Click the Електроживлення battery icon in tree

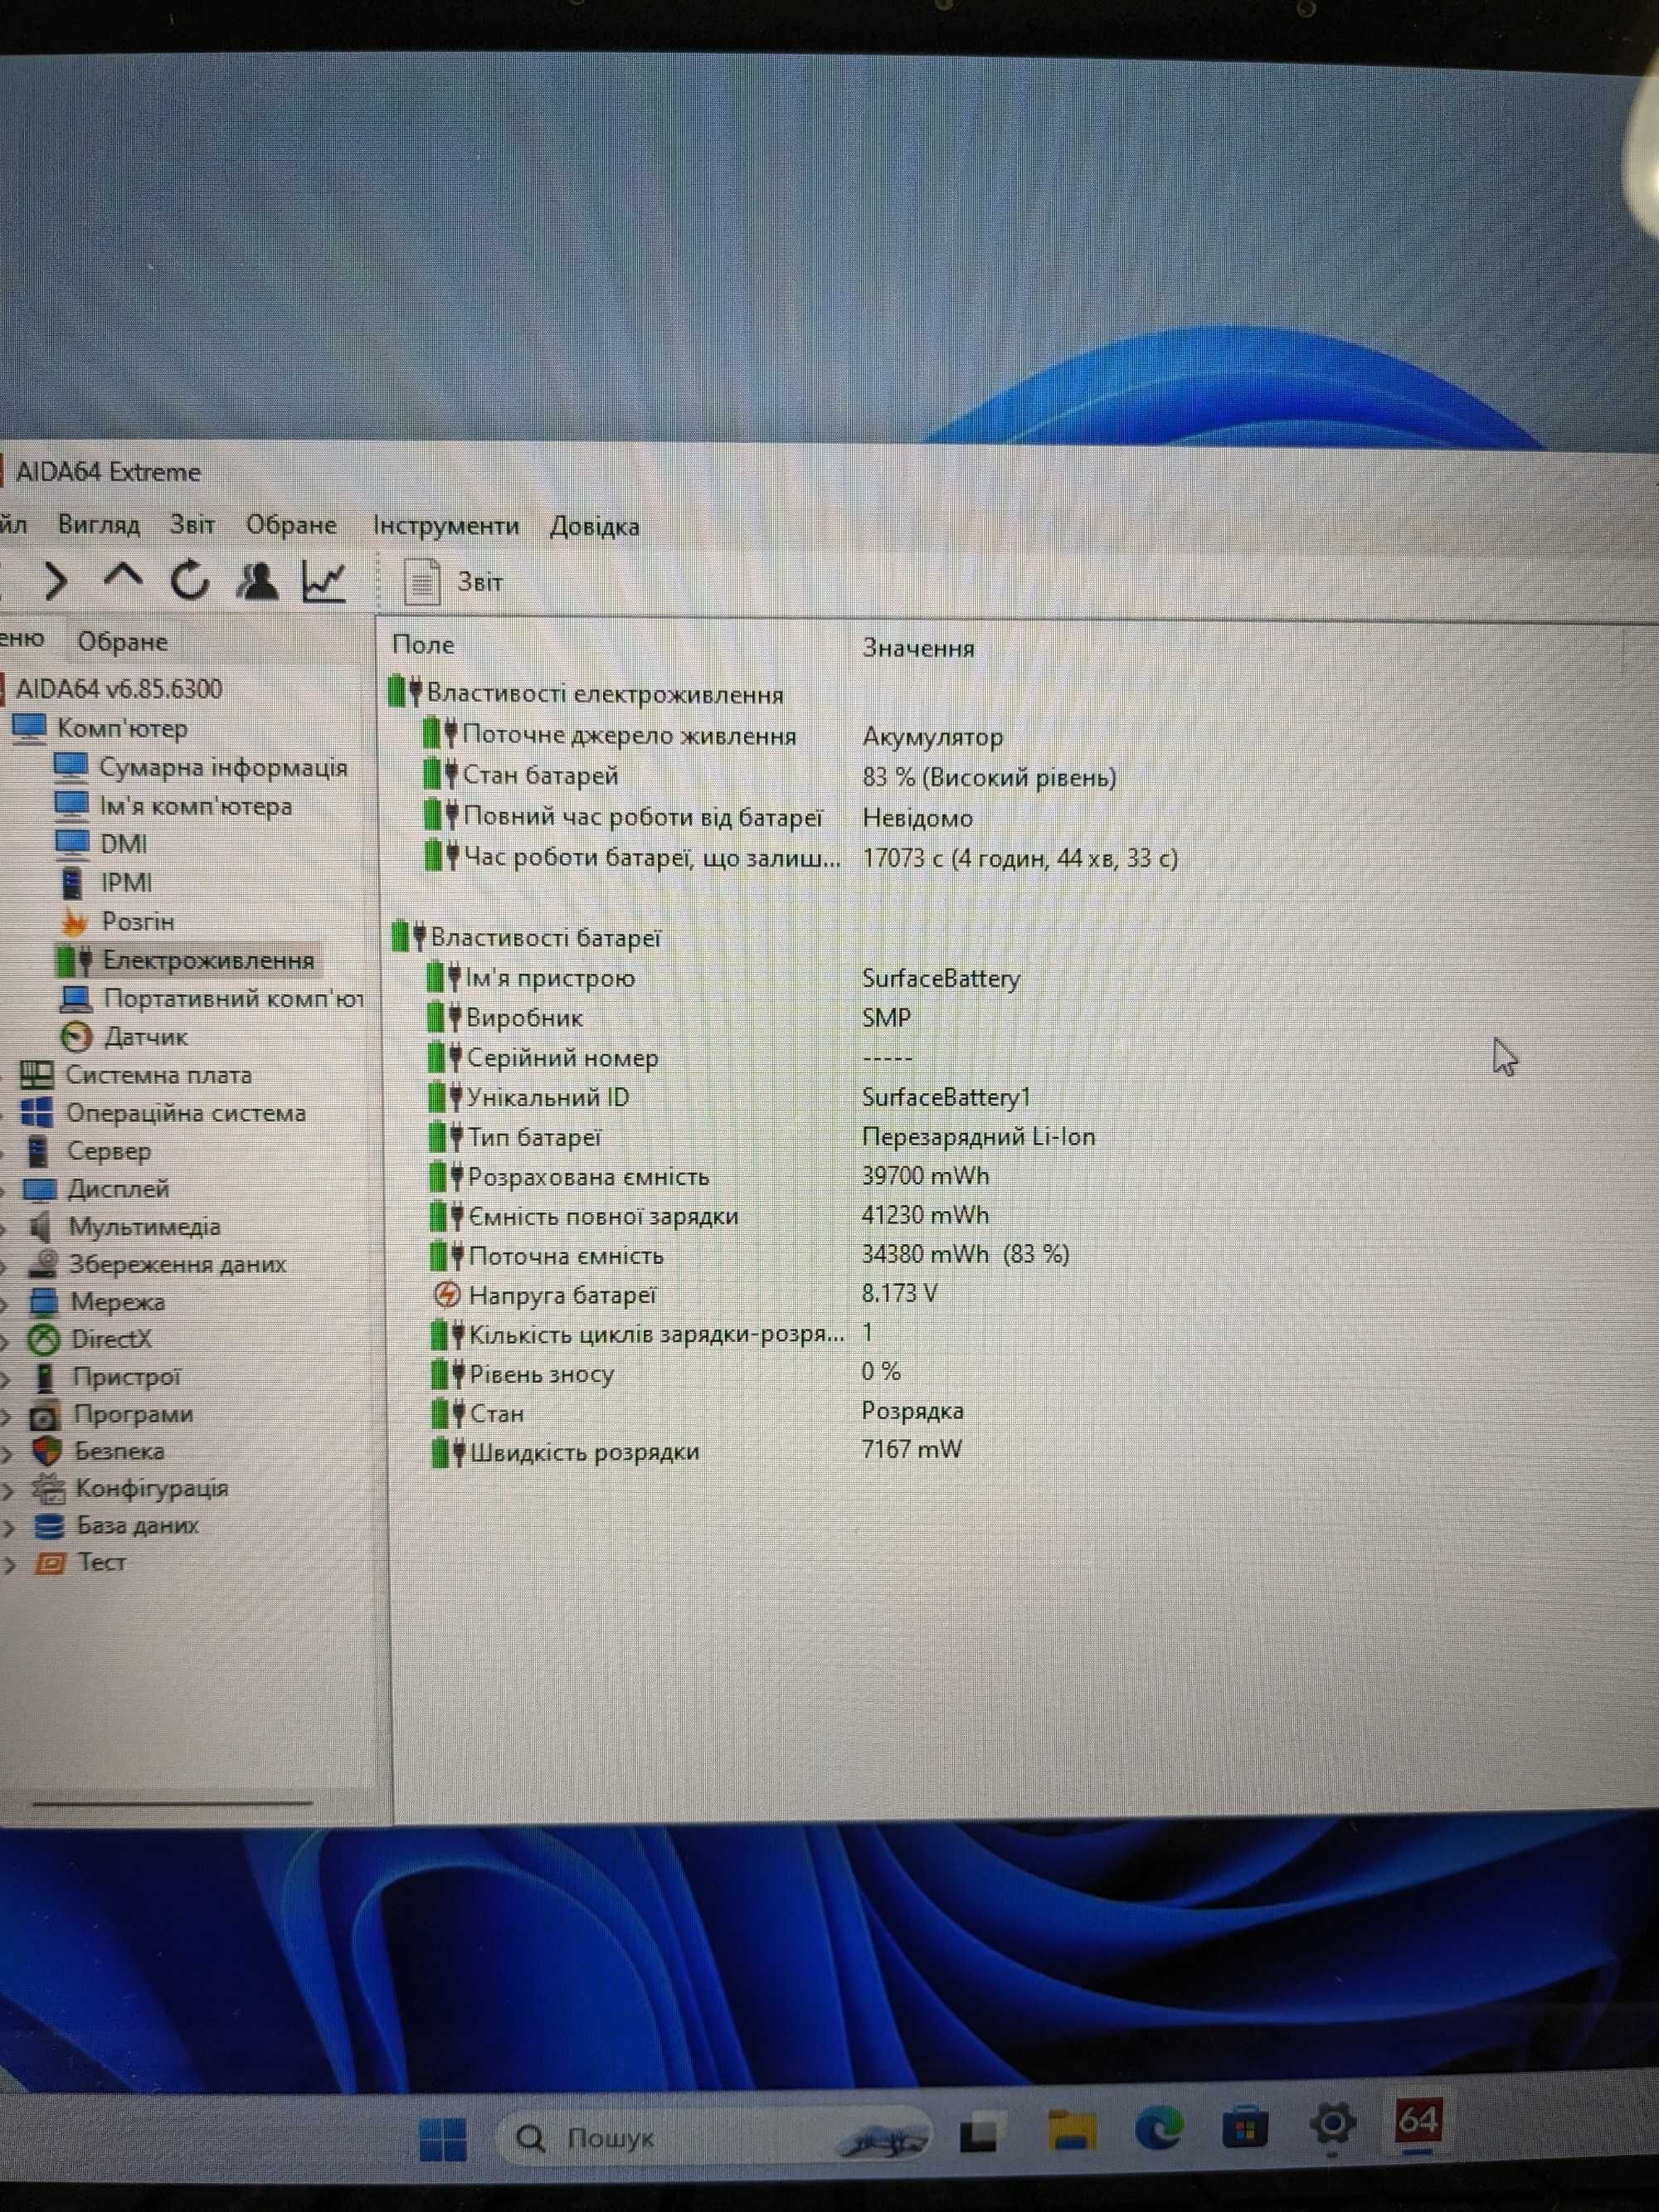[x=75, y=960]
